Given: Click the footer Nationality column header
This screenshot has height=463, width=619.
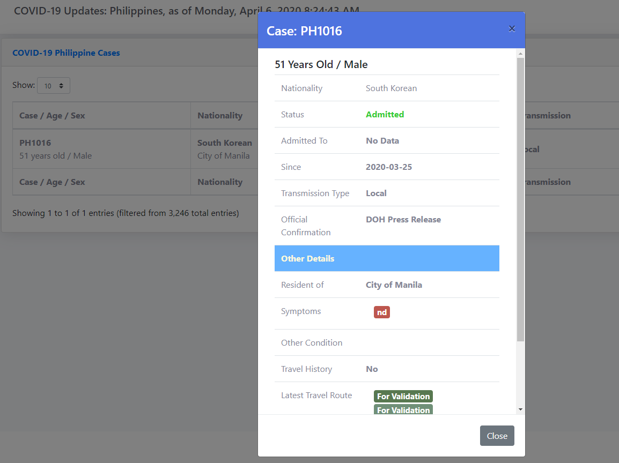Looking at the screenshot, I should [224, 182].
